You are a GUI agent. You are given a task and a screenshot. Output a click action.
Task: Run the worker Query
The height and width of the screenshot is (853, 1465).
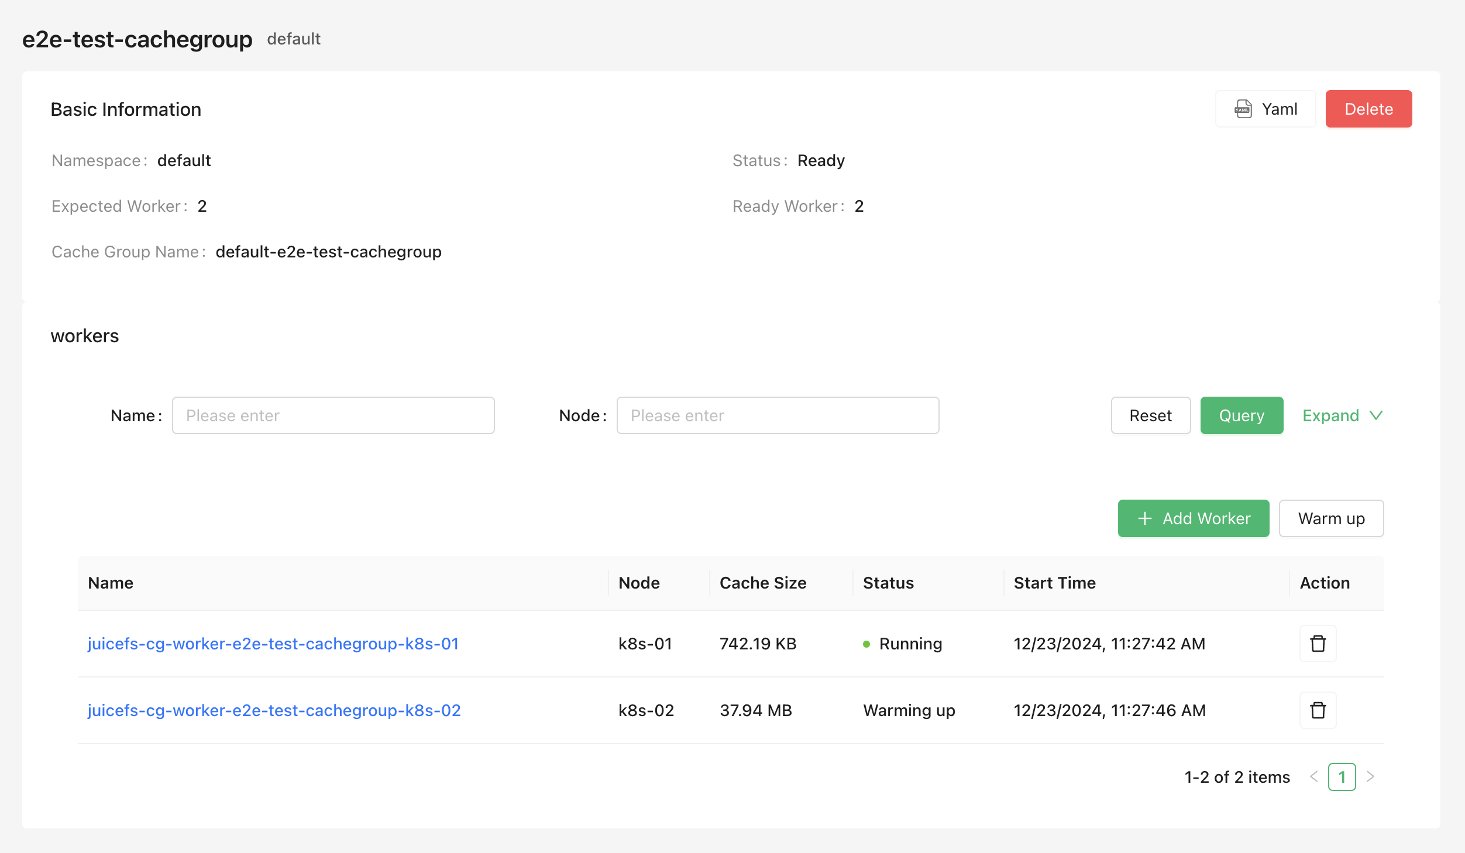point(1242,415)
